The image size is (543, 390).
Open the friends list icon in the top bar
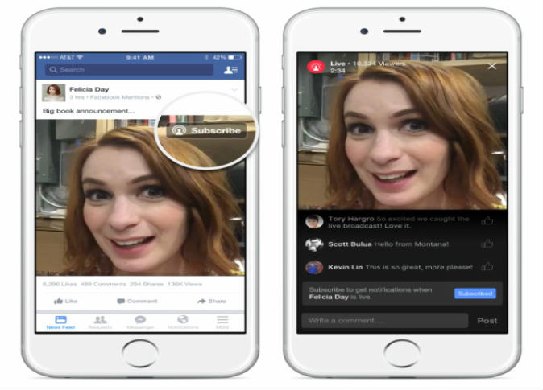point(231,70)
